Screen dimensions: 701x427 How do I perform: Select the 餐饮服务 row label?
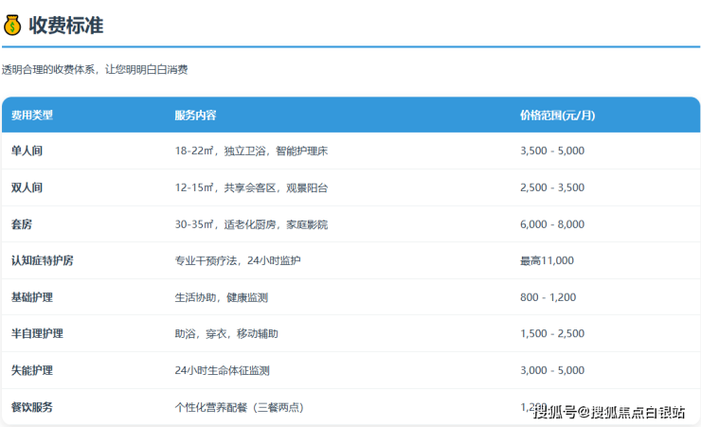[x=32, y=407]
